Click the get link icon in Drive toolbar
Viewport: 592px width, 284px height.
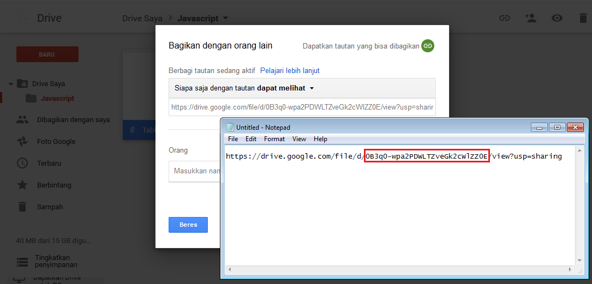click(x=504, y=18)
